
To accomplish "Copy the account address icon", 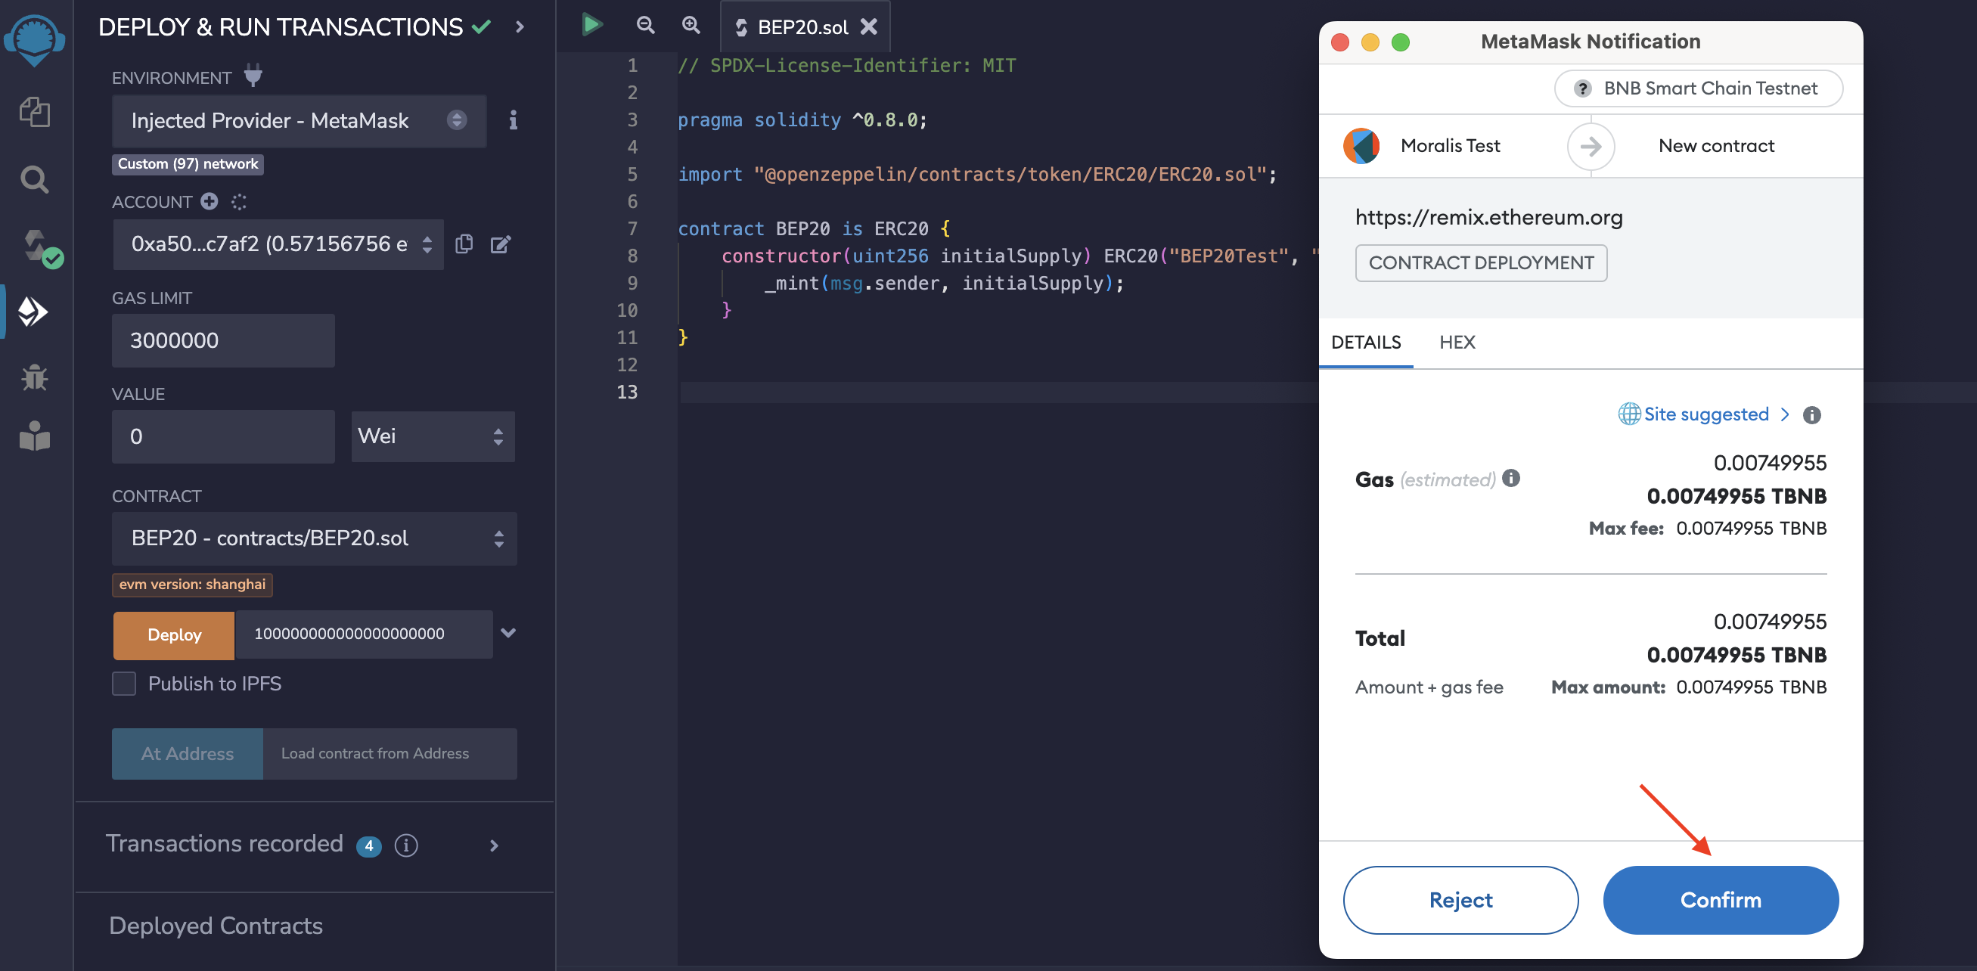I will click(464, 244).
